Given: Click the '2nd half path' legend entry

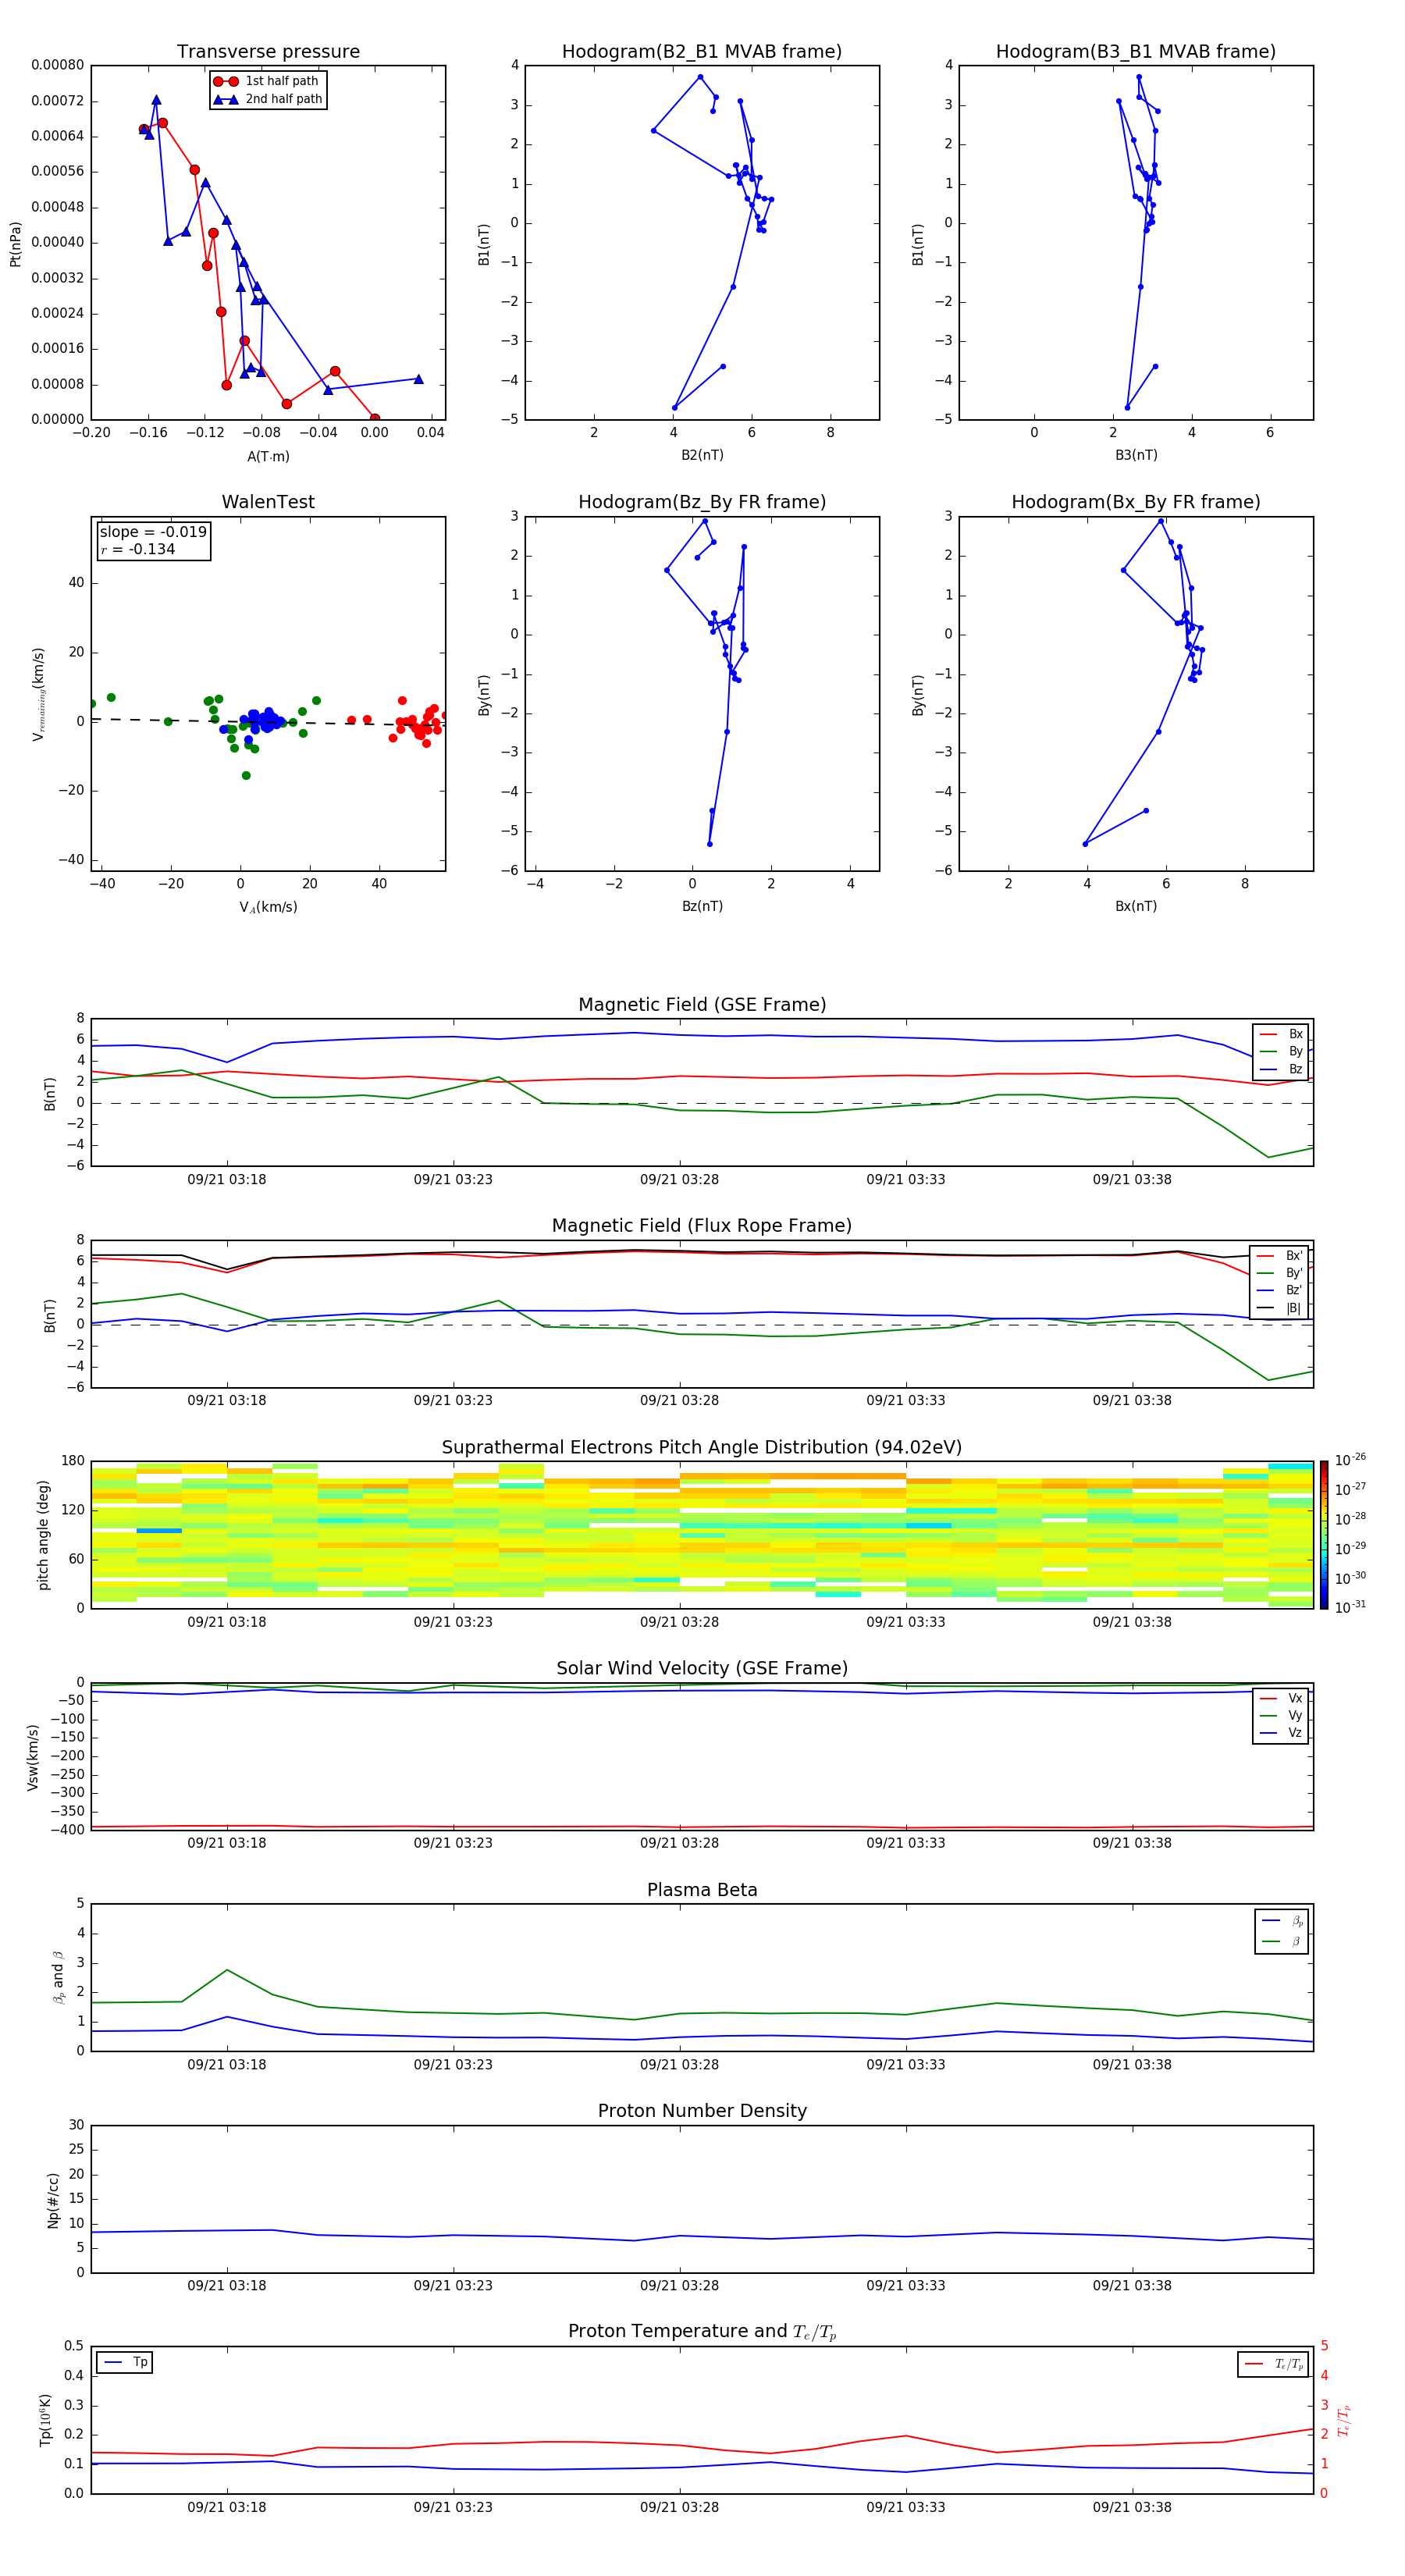Looking at the screenshot, I should point(268,99).
